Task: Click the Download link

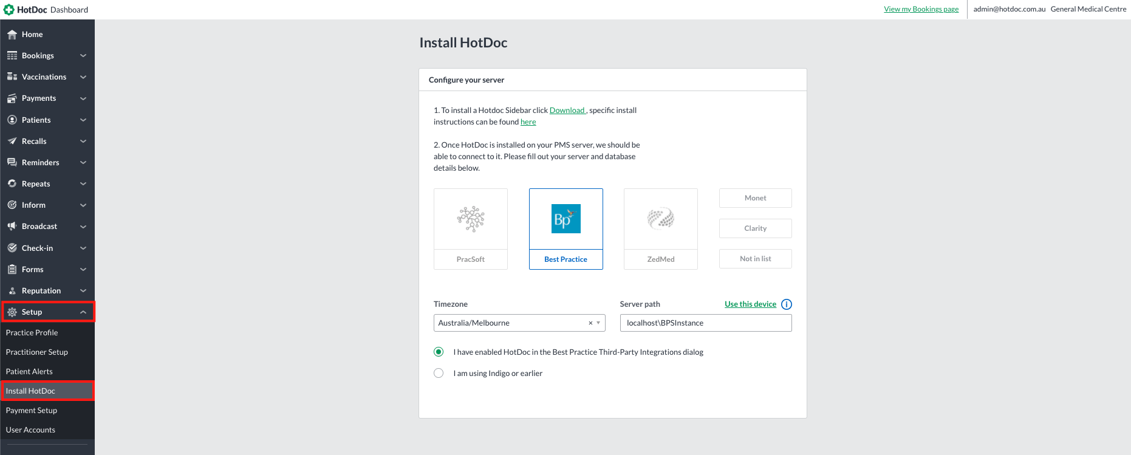Action: coord(567,111)
